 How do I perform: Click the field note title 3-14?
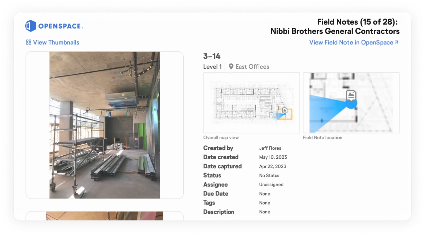(212, 56)
